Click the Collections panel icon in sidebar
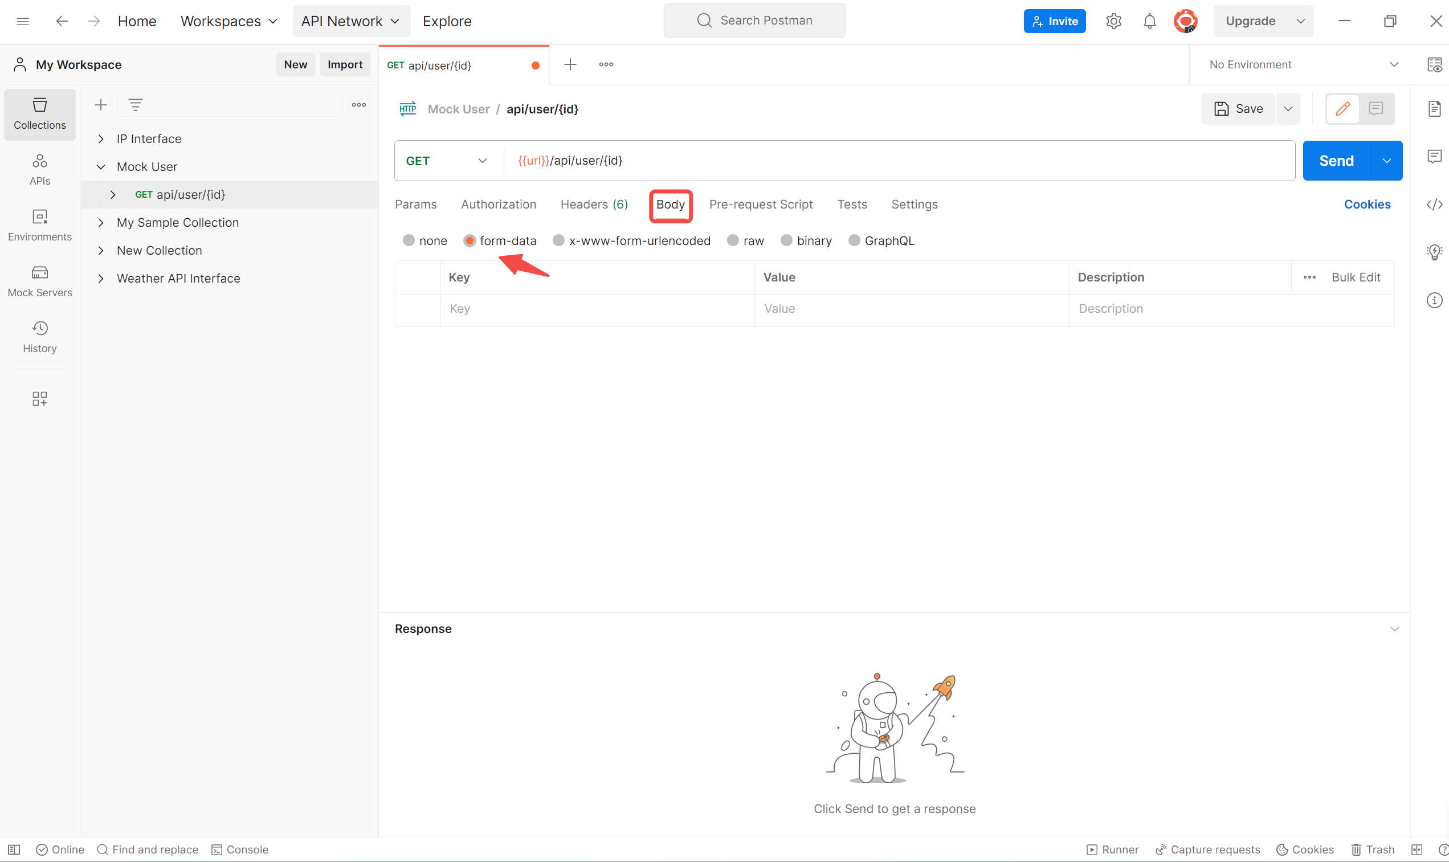The image size is (1449, 862). point(39,113)
